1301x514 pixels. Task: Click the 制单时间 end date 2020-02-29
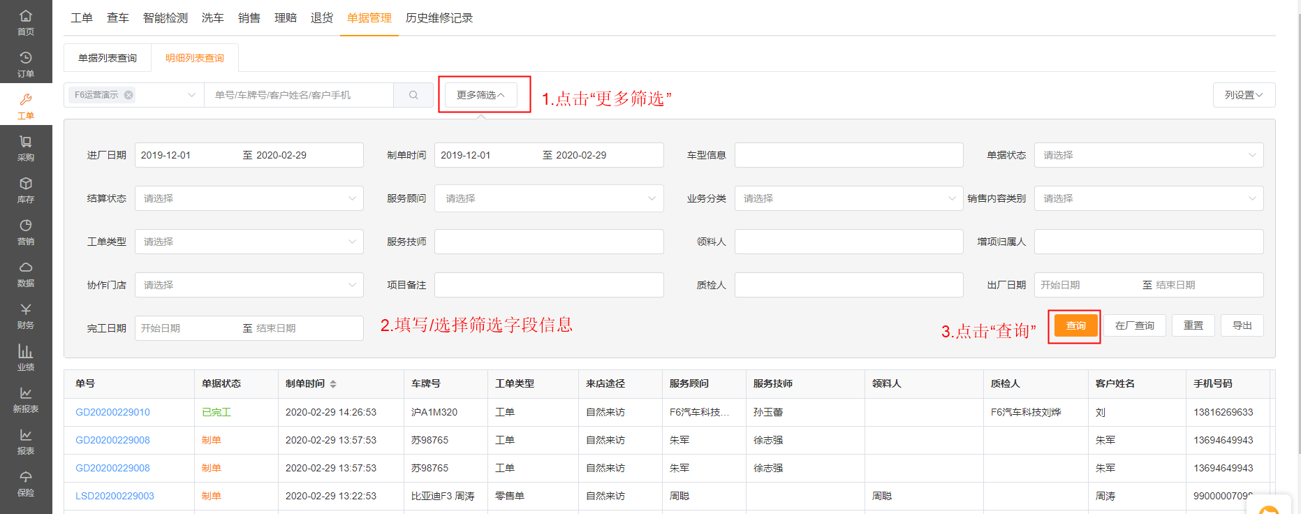pos(581,155)
